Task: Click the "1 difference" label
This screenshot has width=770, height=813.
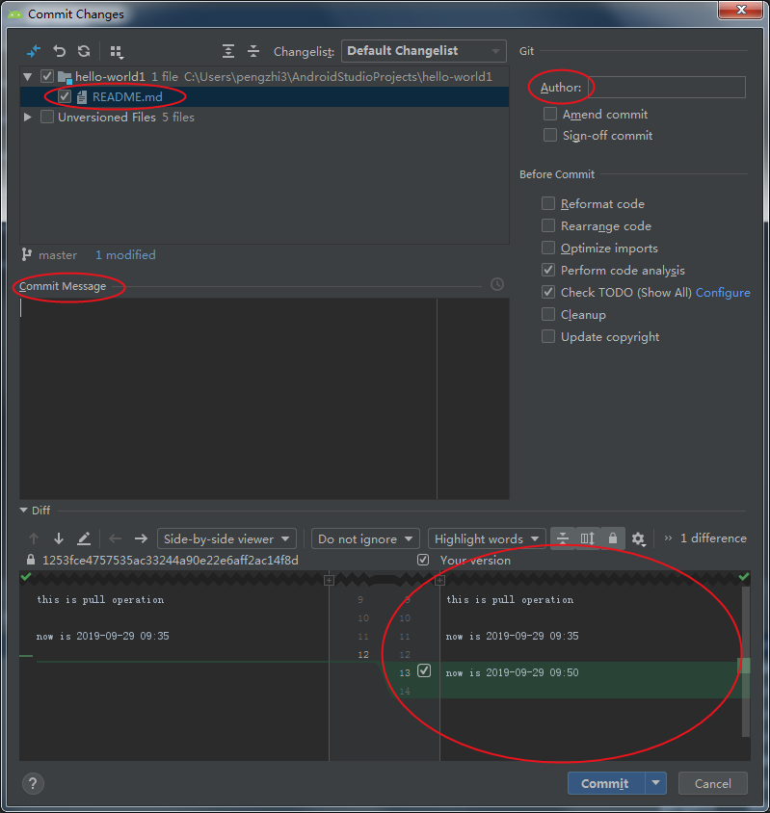Action: [x=713, y=538]
